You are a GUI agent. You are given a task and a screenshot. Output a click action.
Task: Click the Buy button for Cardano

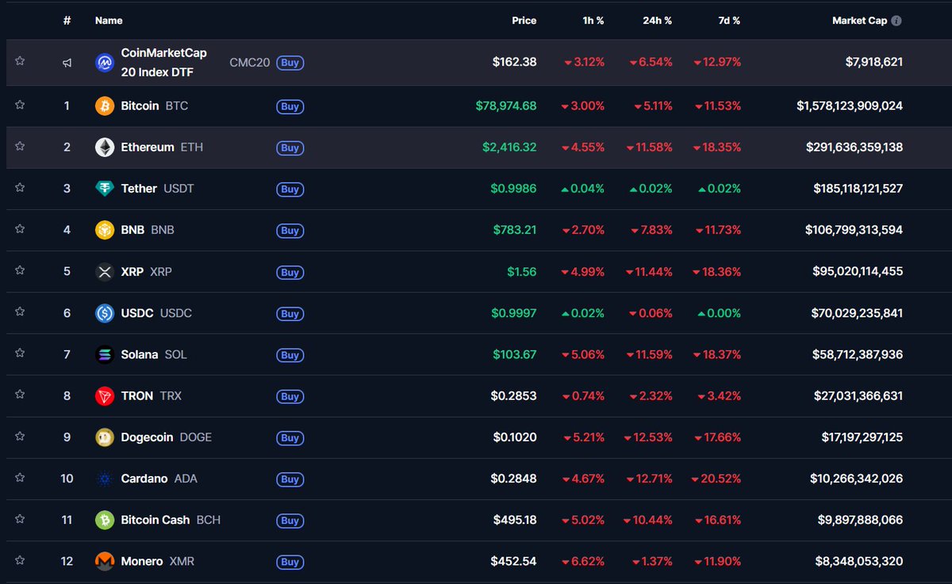pos(290,479)
